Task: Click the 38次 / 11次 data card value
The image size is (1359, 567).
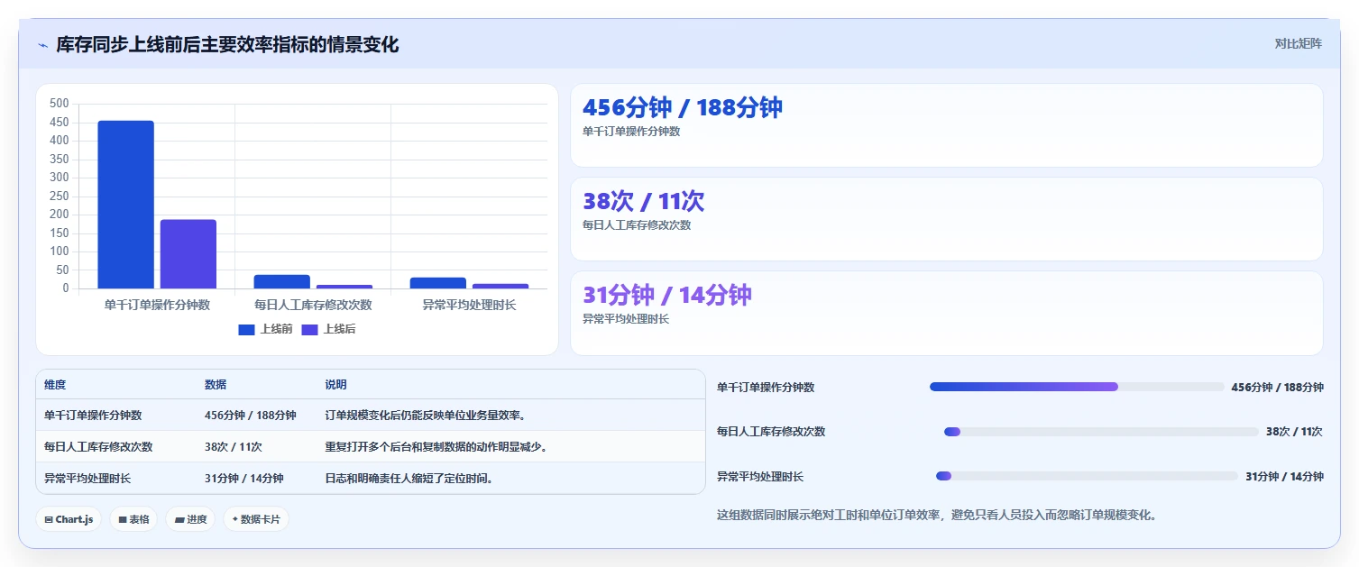Action: pyautogui.click(x=644, y=201)
